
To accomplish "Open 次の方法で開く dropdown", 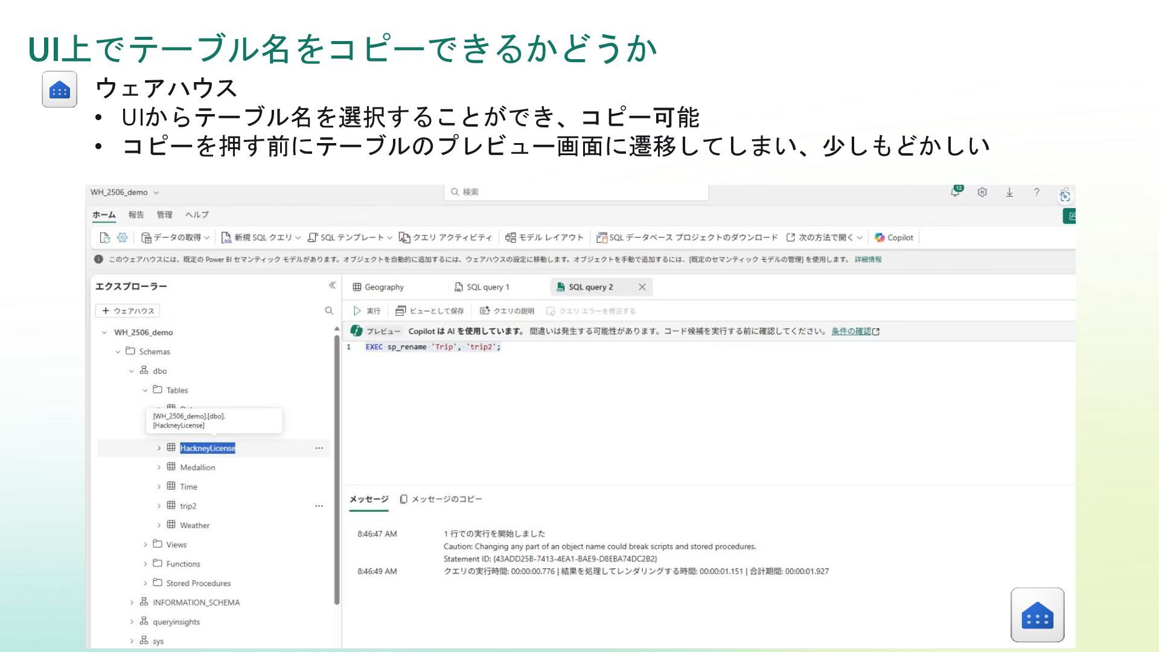I will coord(825,238).
